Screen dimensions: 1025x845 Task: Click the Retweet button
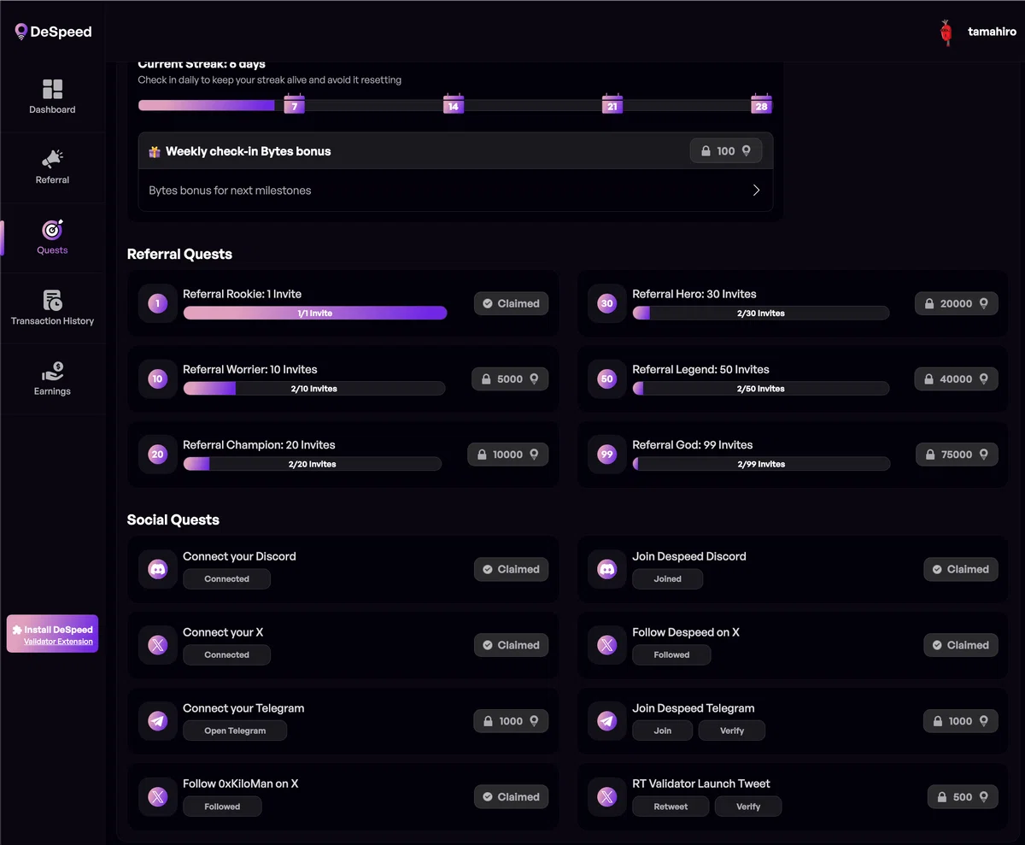click(x=671, y=807)
